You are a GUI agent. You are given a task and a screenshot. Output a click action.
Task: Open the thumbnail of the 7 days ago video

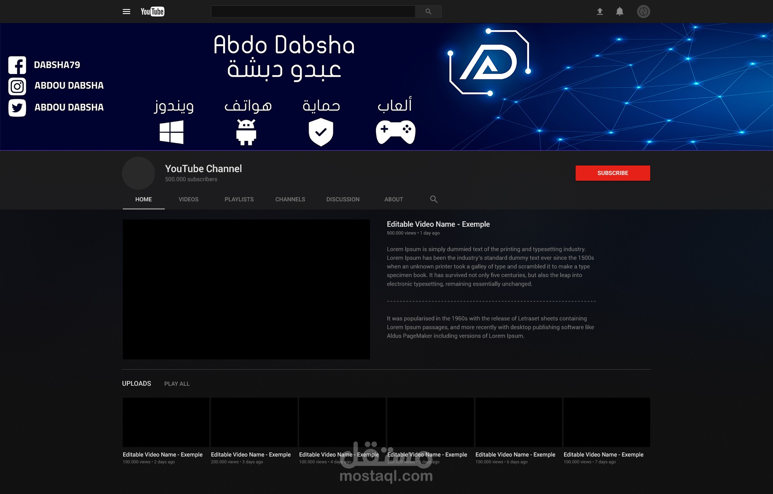tap(607, 422)
